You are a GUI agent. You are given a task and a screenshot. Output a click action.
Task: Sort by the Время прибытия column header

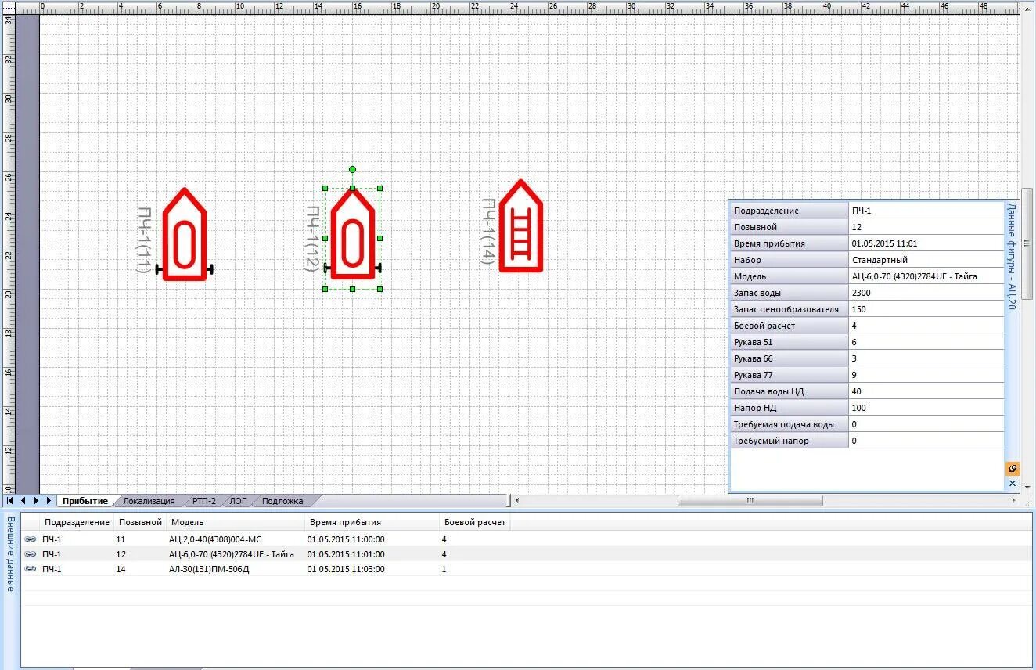pyautogui.click(x=372, y=522)
